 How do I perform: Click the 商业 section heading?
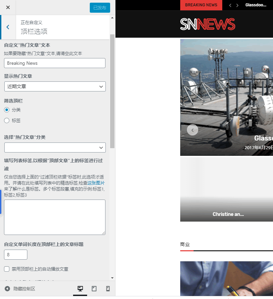(x=185, y=245)
